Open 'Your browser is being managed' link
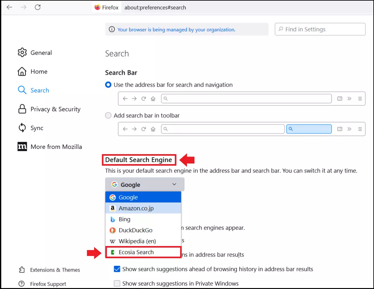This screenshot has width=374, height=289. click(x=176, y=30)
